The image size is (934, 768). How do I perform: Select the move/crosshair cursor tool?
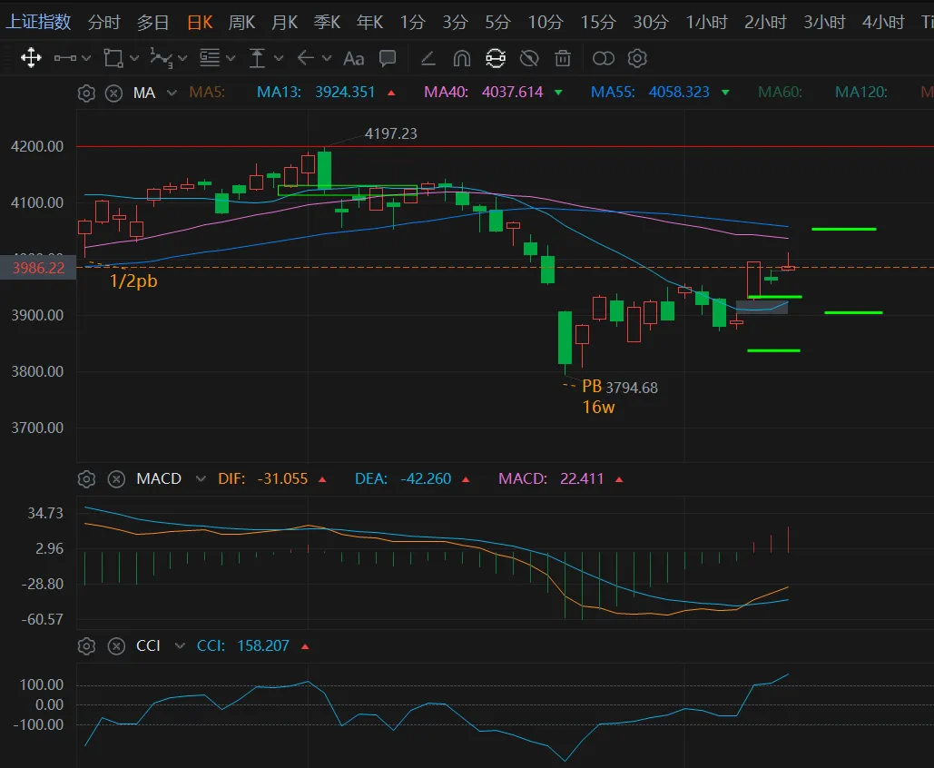(x=31, y=58)
